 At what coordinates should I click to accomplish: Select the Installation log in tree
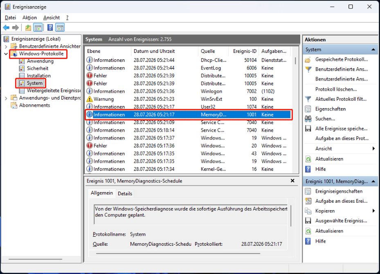(39, 76)
